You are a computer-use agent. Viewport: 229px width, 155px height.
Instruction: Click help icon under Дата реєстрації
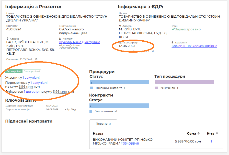click(153, 51)
